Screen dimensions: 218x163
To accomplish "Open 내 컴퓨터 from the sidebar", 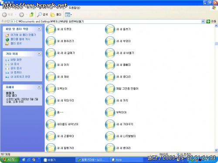I will coord(16,73).
